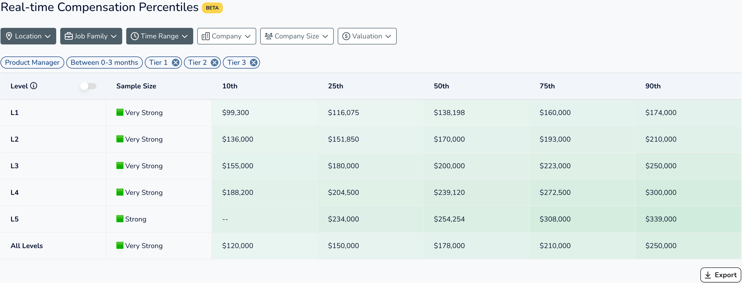
Task: Select the L1 level row label
Action: (14, 113)
